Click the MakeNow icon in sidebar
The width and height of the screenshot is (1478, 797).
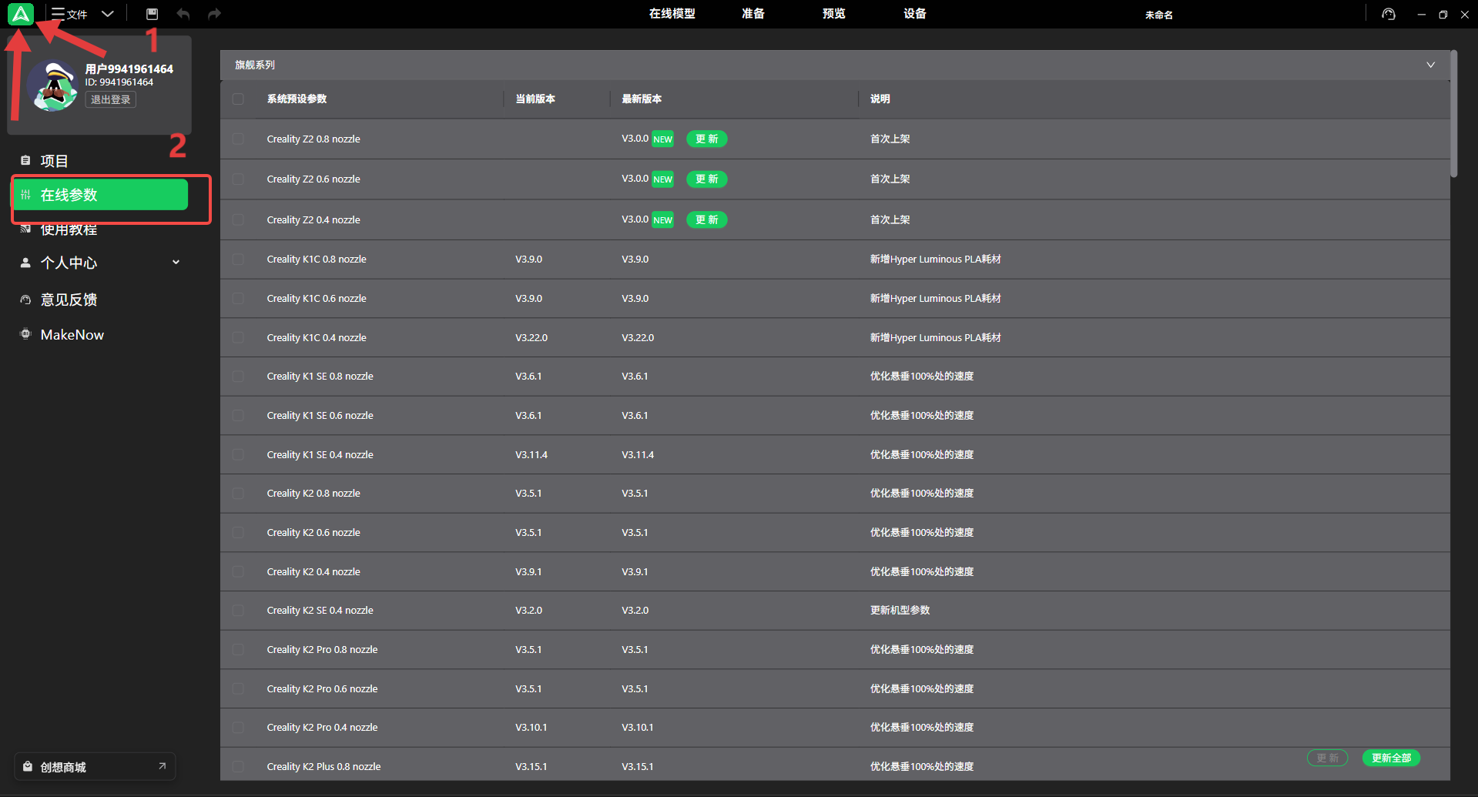pos(25,334)
